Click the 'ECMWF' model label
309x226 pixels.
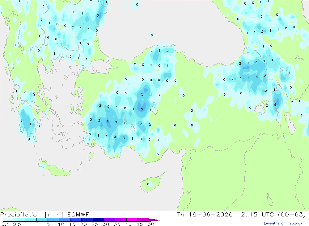(x=78, y=214)
